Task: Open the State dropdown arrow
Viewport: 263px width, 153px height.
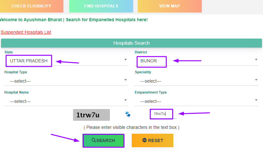Action: [x=126, y=60]
